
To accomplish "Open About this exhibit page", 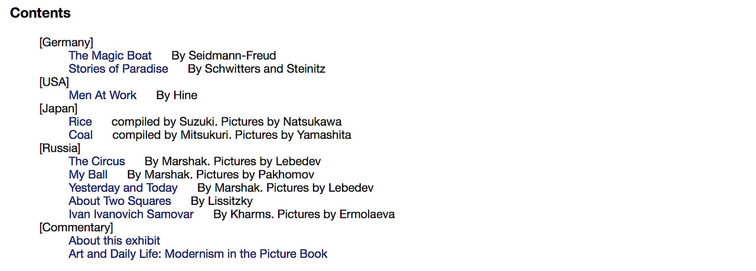I will point(114,241).
